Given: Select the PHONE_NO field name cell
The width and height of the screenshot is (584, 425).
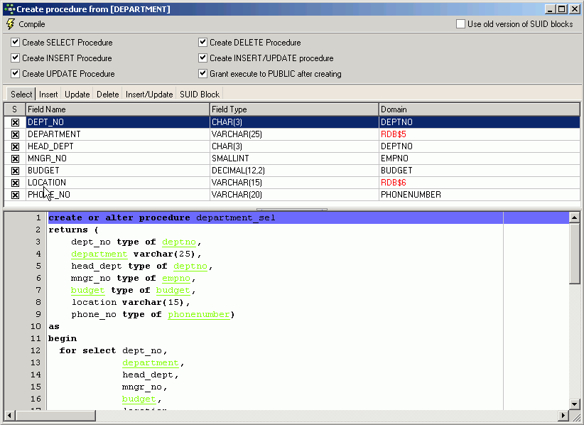Looking at the screenshot, I should [118, 195].
